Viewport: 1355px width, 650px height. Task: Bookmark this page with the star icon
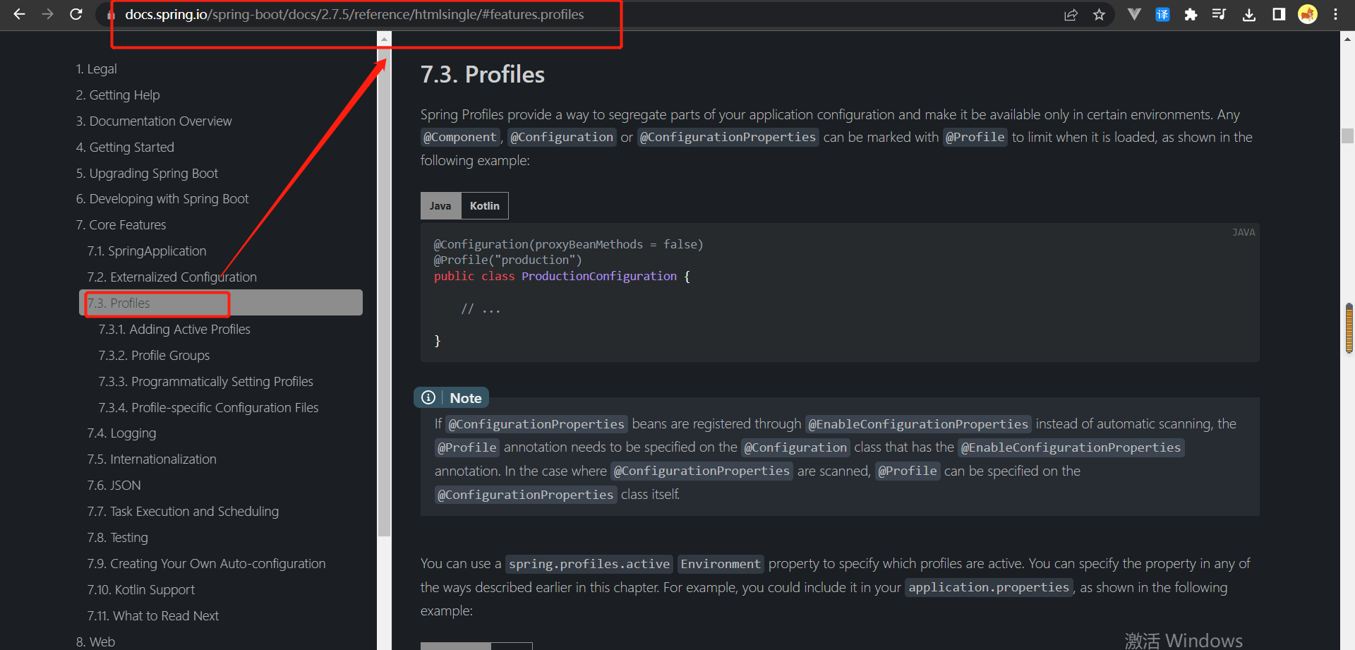coord(1099,15)
